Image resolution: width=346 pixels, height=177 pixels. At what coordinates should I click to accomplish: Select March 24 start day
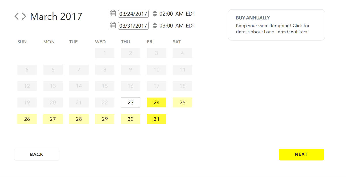157,103
